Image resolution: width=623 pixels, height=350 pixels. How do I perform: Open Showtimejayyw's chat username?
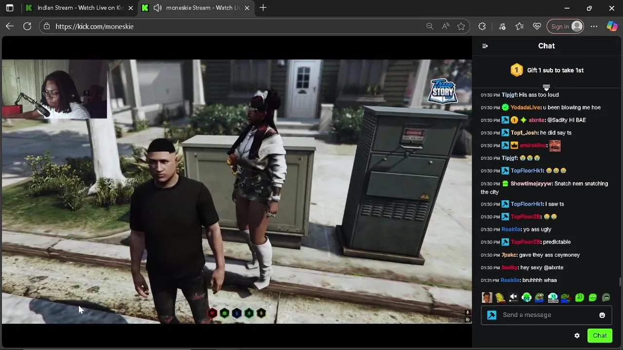pyautogui.click(x=531, y=184)
